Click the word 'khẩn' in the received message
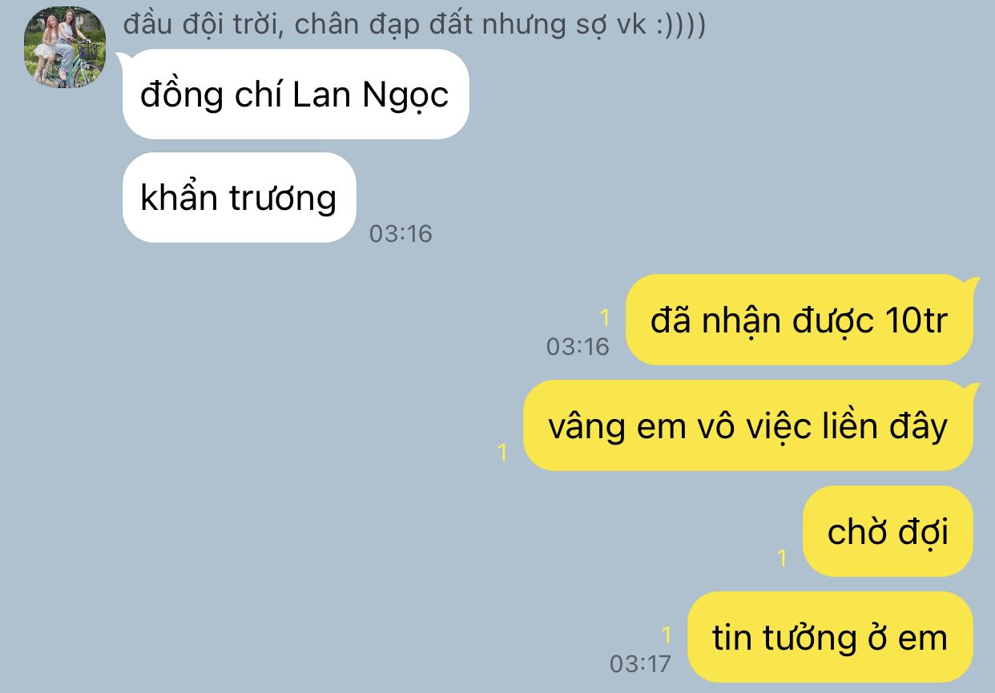The width and height of the screenshot is (995, 693). click(181, 197)
